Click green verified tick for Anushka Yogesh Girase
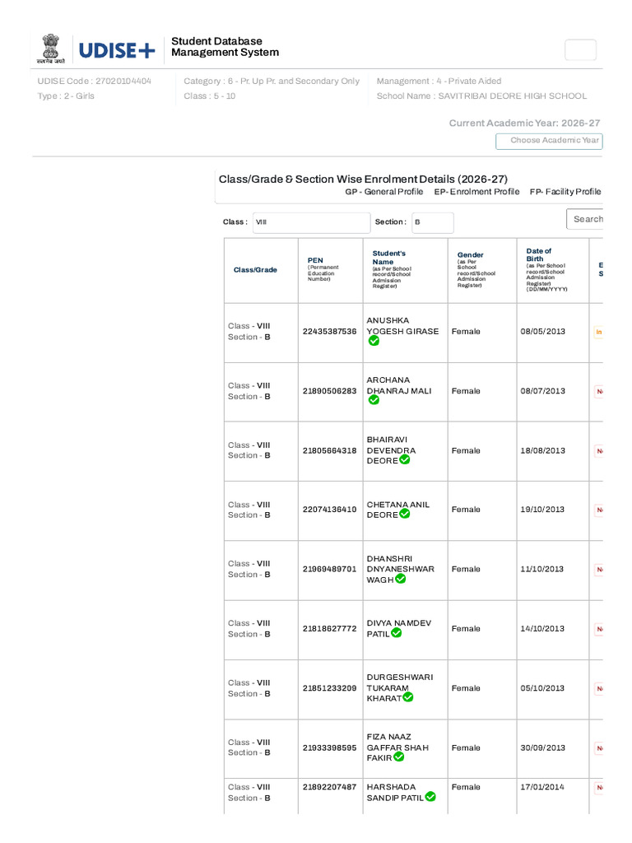This screenshot has height=843, width=632. [374, 341]
